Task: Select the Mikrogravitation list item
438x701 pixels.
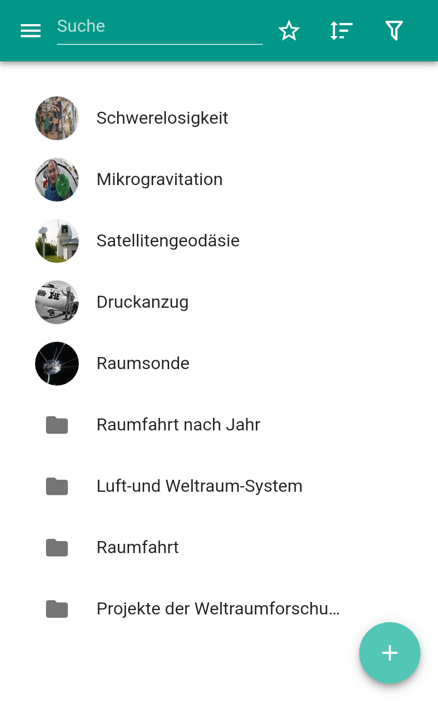Action: (219, 180)
